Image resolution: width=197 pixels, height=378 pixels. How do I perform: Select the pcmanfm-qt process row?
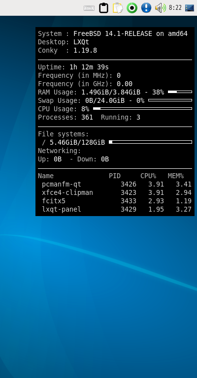coord(115,185)
